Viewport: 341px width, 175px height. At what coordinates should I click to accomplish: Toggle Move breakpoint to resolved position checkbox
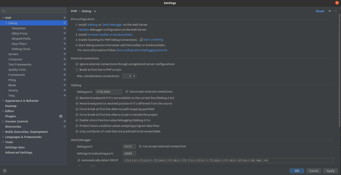[x=77, y=103]
